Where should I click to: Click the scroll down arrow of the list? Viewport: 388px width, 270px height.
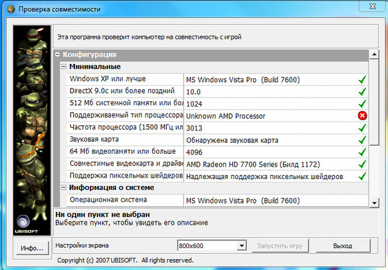(374, 203)
